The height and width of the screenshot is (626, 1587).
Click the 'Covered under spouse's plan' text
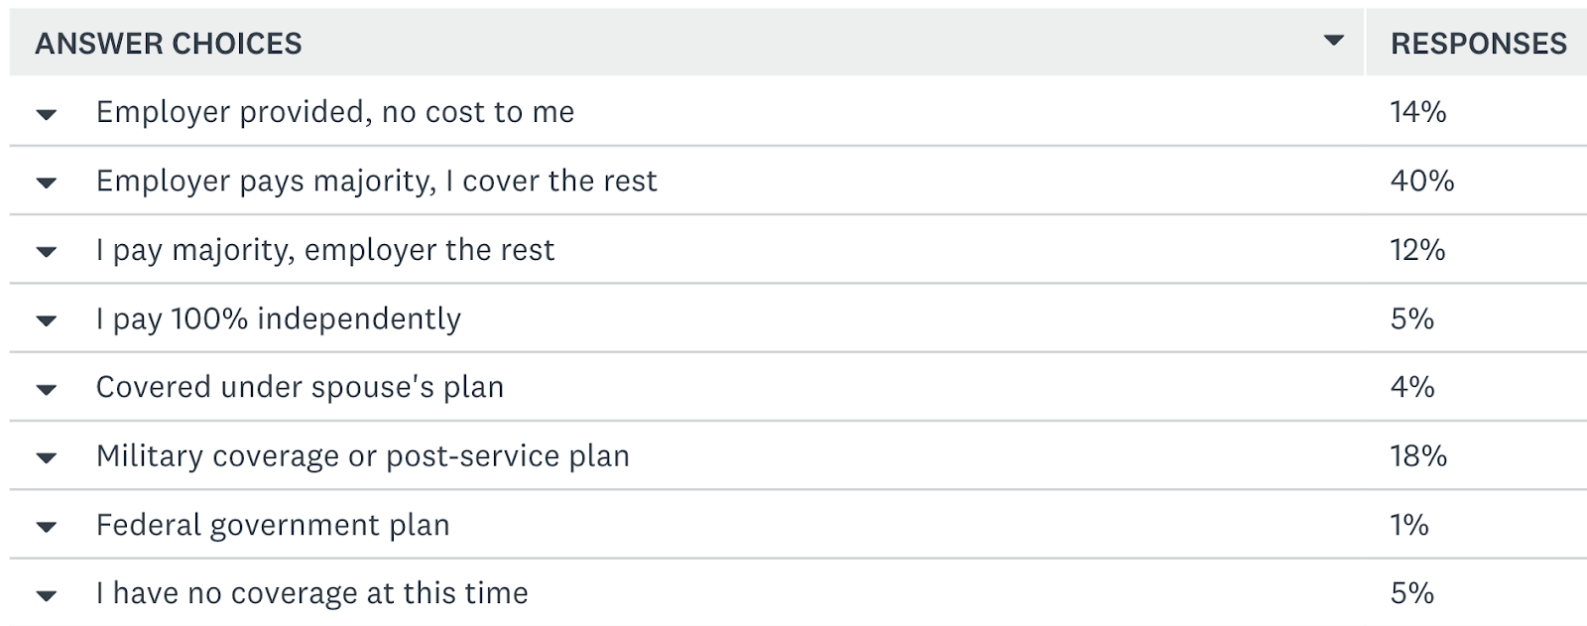coord(300,387)
